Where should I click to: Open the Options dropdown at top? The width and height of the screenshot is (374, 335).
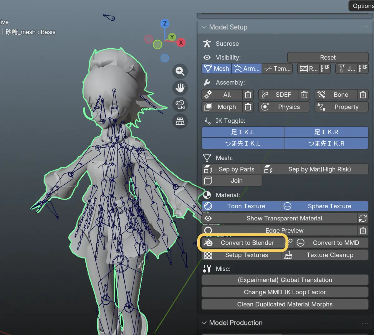click(x=362, y=6)
